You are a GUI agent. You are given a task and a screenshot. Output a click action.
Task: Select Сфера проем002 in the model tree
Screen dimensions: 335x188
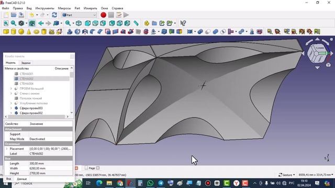31,113
